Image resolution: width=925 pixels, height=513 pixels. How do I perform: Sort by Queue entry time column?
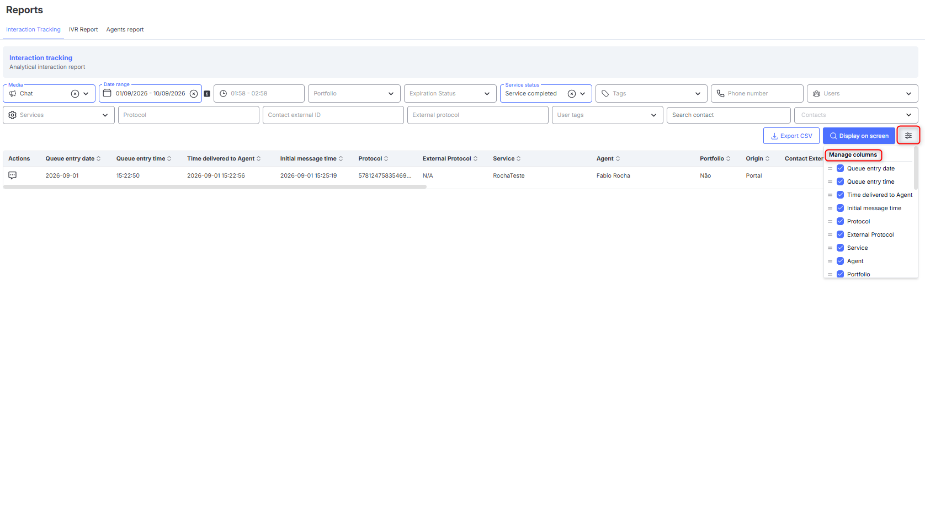point(169,159)
